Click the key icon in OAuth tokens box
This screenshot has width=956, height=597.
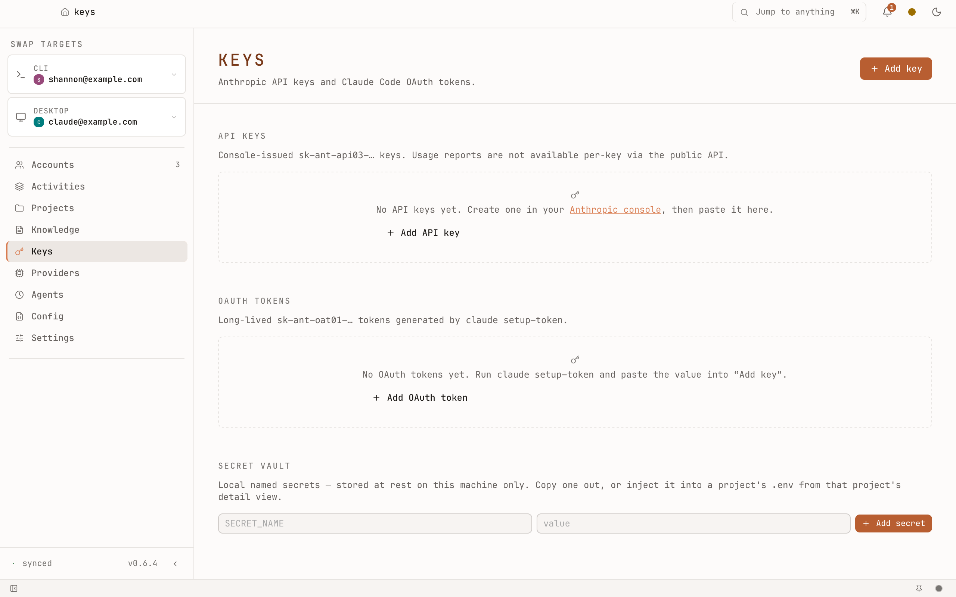point(575,360)
